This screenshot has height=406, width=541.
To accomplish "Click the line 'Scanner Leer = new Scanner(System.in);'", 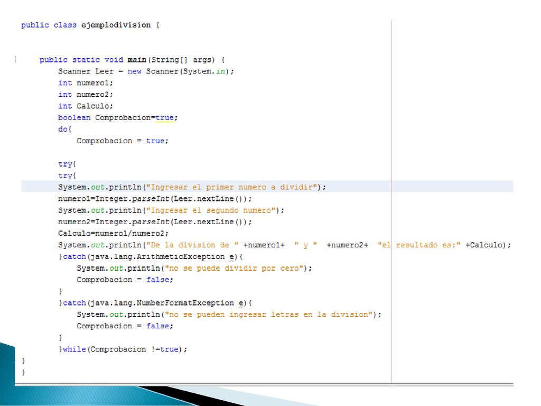I will coord(146,71).
